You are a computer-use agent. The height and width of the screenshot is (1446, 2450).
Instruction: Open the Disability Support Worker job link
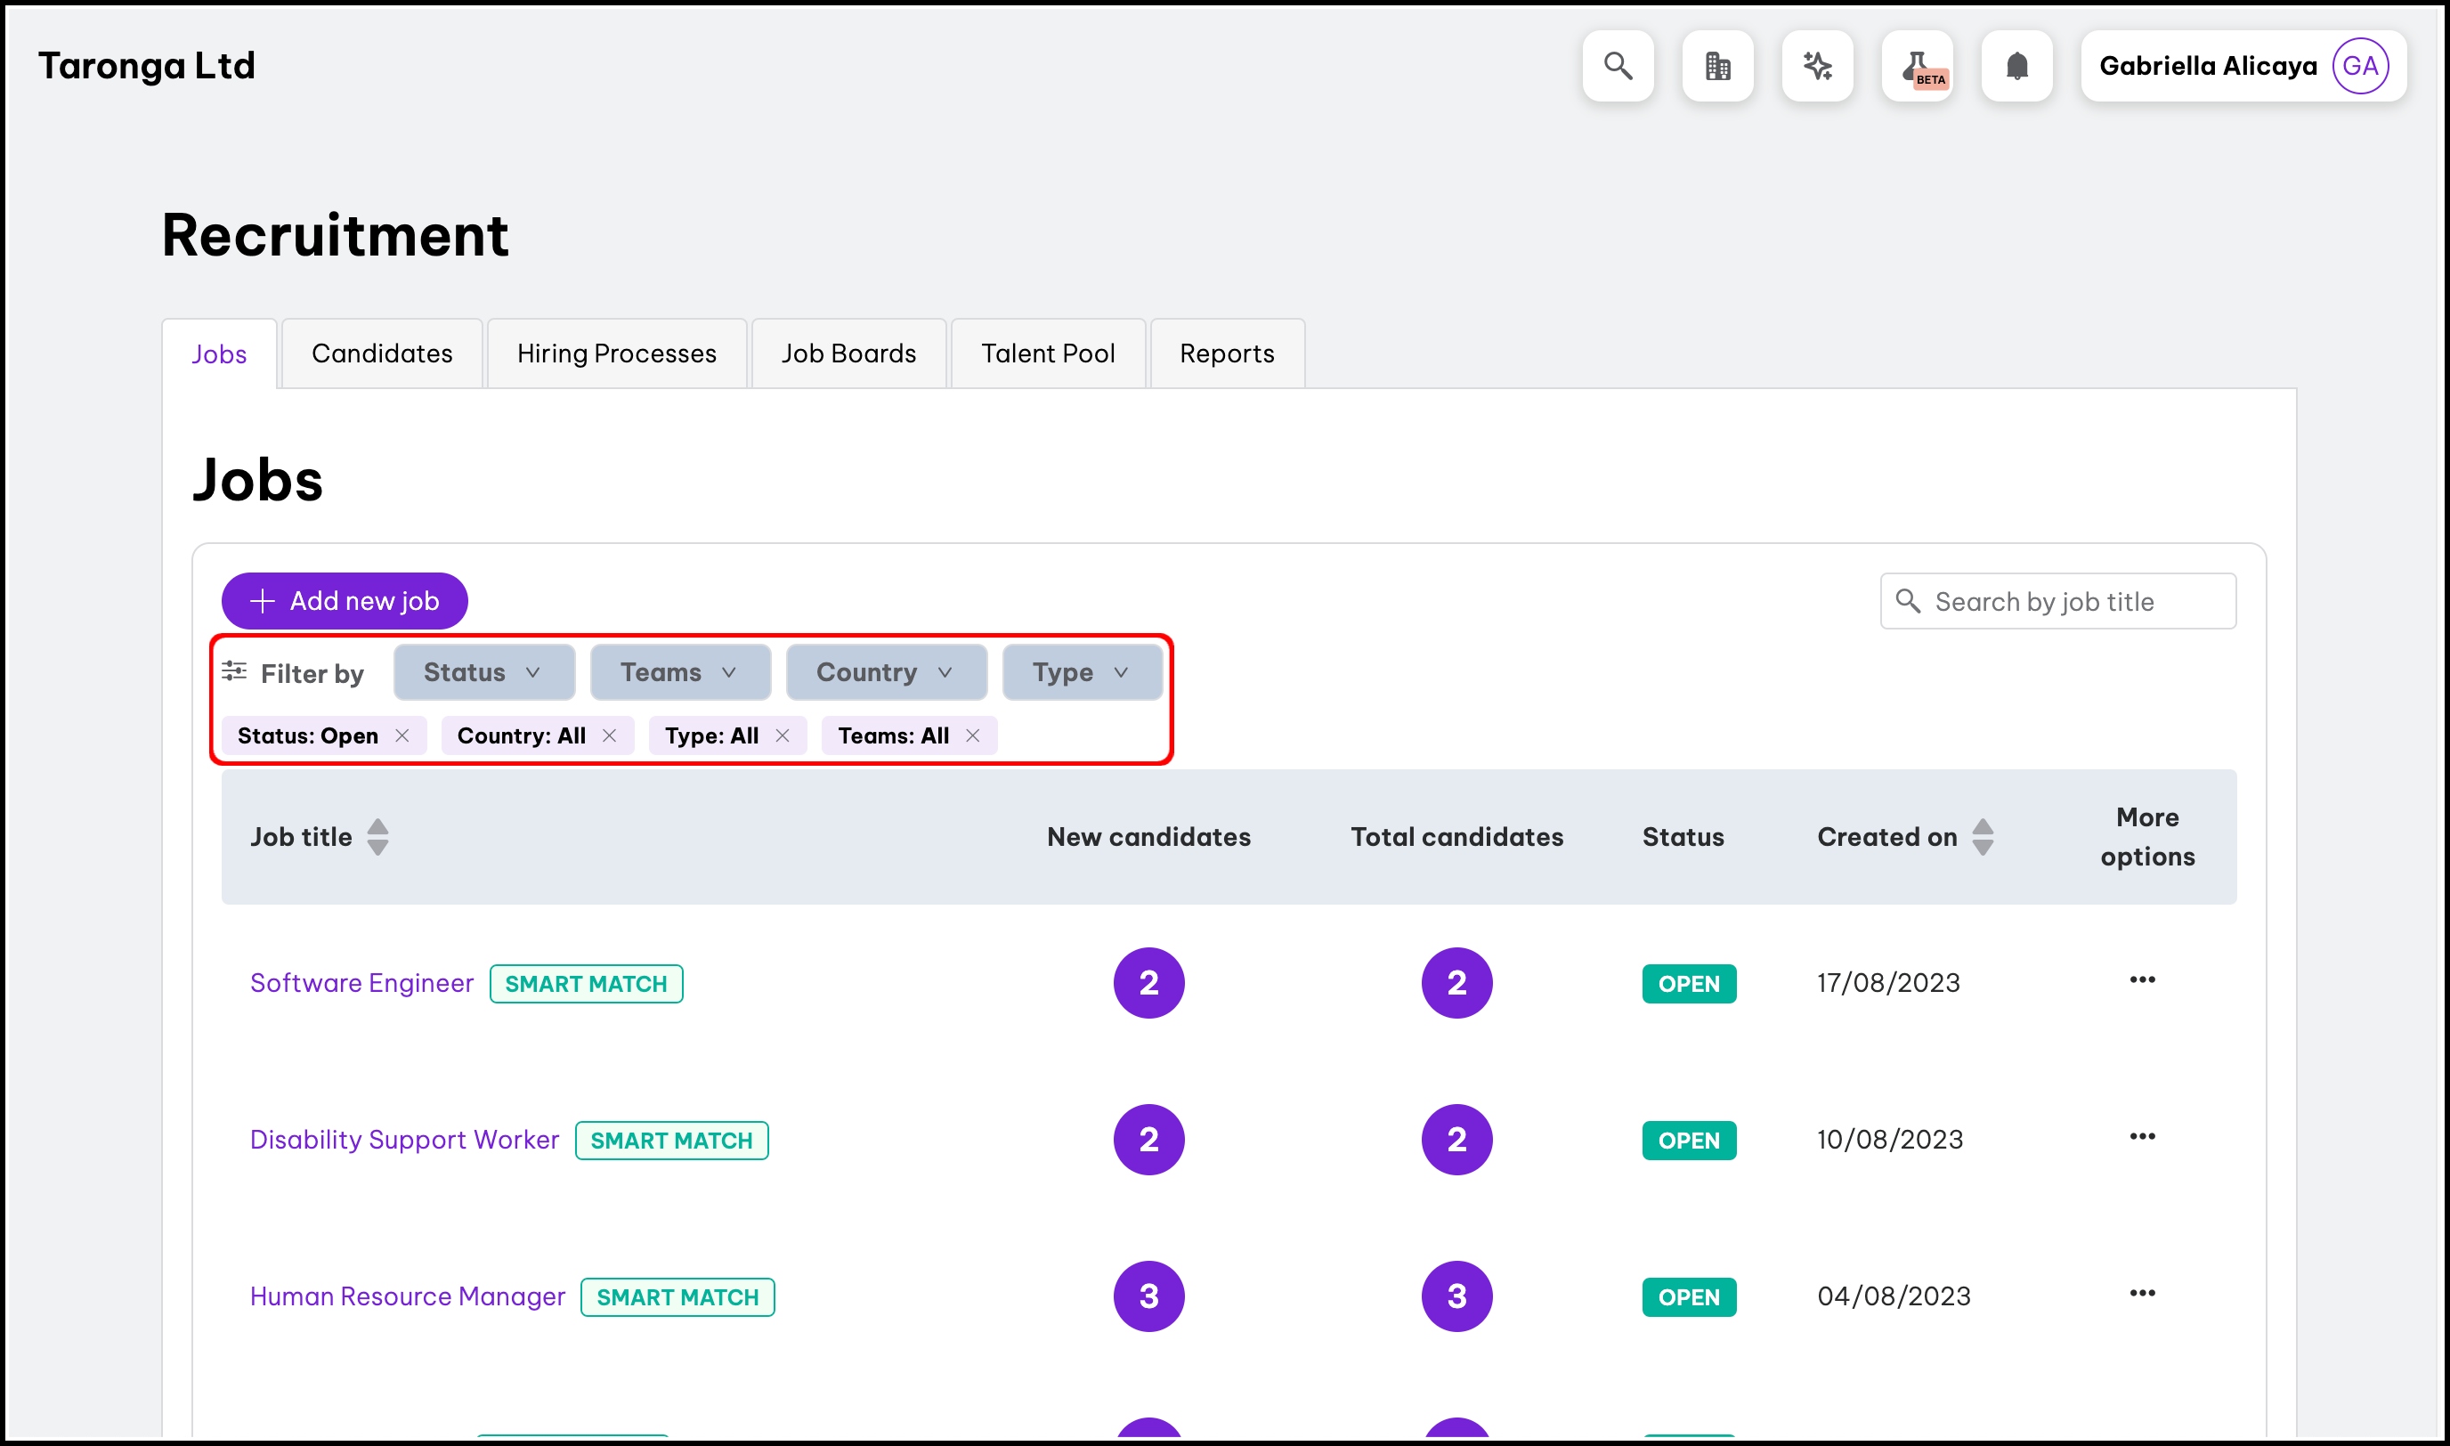(404, 1139)
